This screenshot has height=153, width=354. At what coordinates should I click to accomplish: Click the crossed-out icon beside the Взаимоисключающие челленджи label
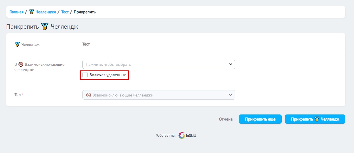(21, 64)
